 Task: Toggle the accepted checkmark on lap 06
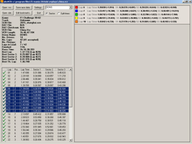coord(4,89)
